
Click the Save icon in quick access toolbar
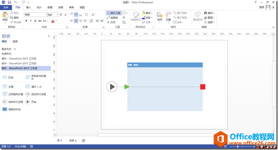pyautogui.click(x=9, y=2)
